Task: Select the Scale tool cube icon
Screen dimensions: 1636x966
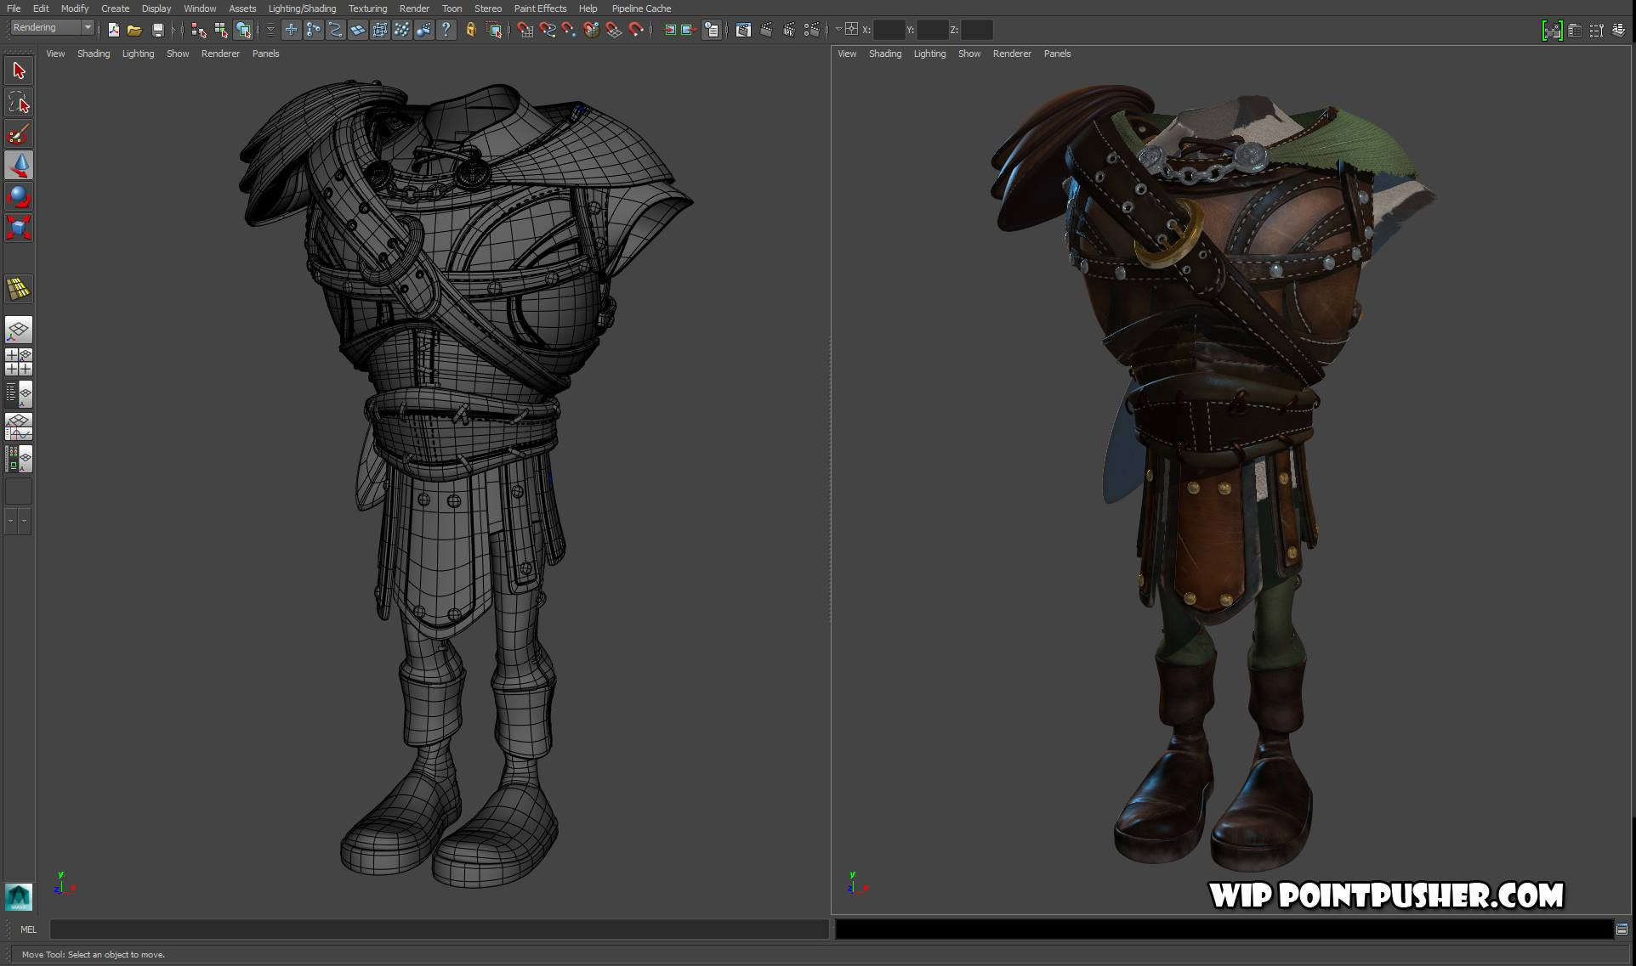Action: 19,228
